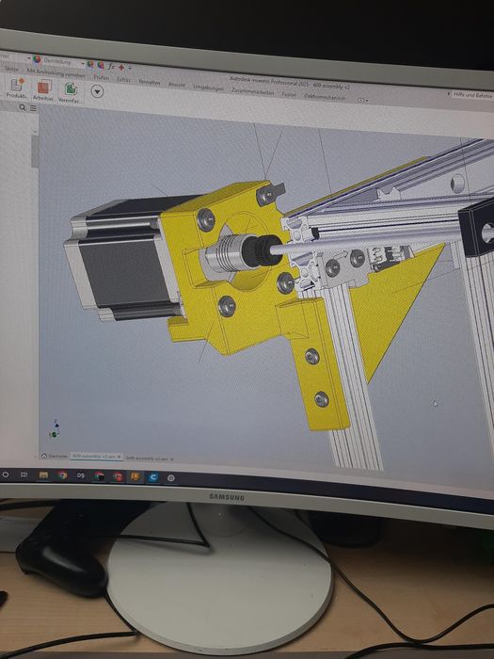The width and height of the screenshot is (494, 659).
Task: Close the 600 assembly v2.iam document tab
Action: (x=119, y=457)
